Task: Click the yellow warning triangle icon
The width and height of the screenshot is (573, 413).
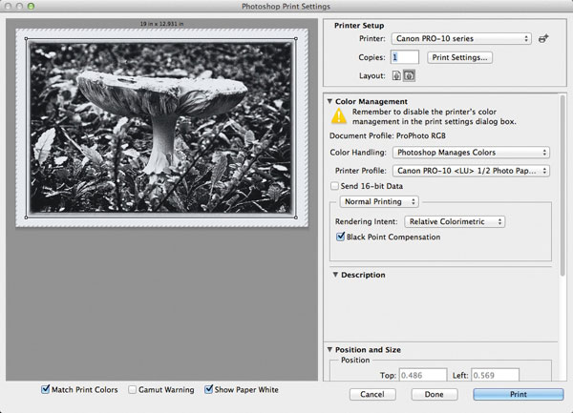Action: pos(339,116)
